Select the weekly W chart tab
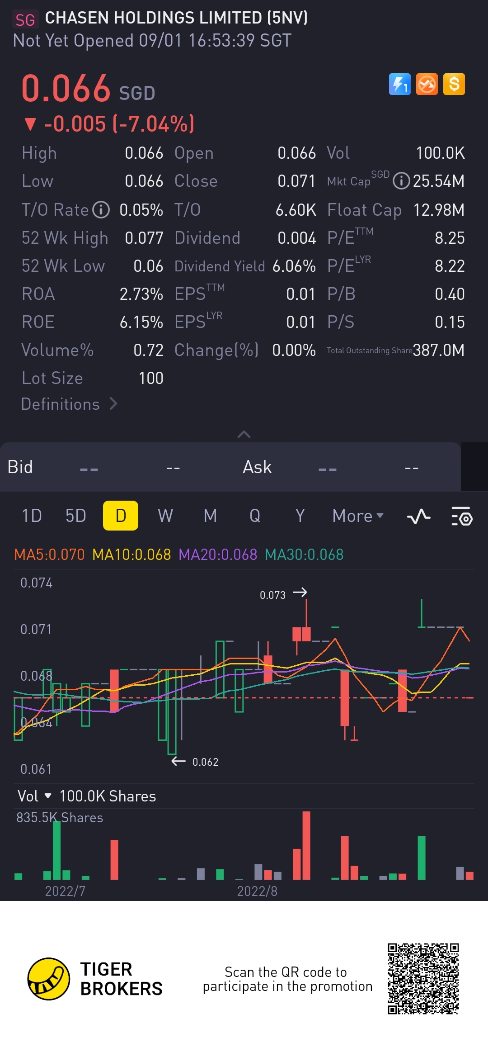488x1057 pixels. click(x=165, y=516)
